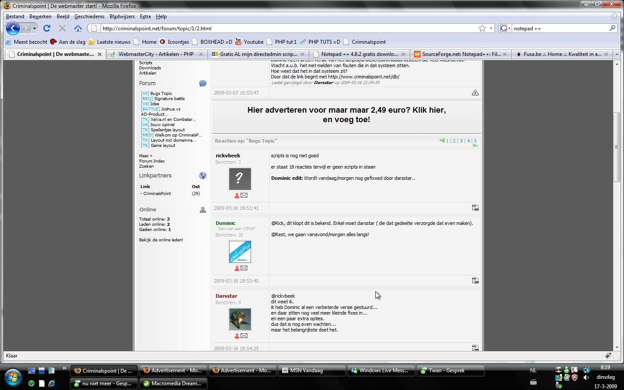This screenshot has width=624, height=390.
Task: Open the Laatste nieuws feed bookmark
Action: point(109,42)
